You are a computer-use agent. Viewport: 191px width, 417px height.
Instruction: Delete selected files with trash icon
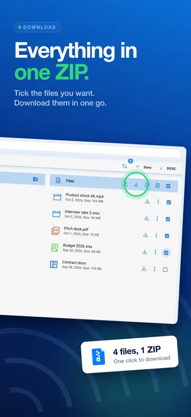[157, 186]
